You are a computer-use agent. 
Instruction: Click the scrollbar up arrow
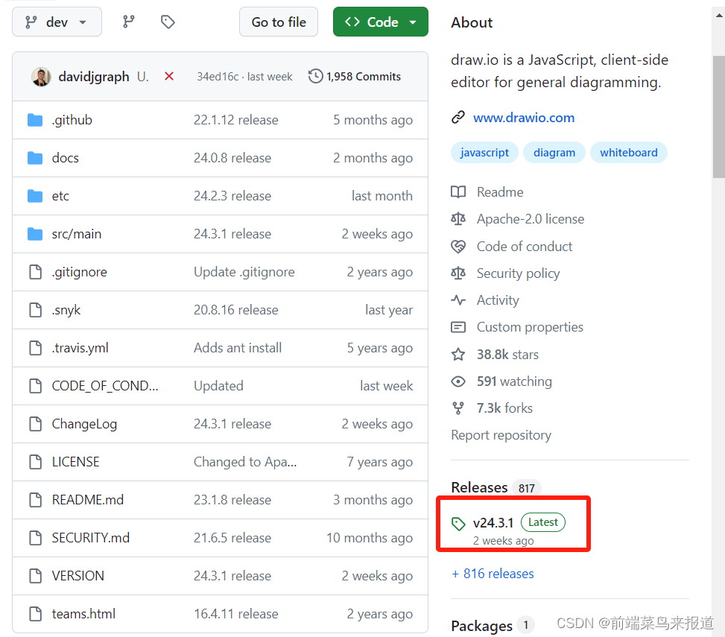tap(719, 15)
